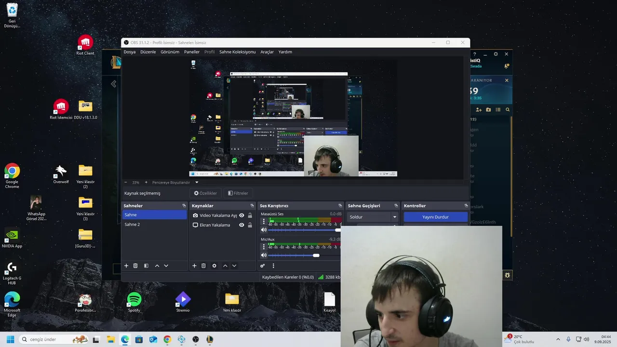Zoom out preview with minus icon
Viewport: 617px width, 347px height.
point(126,182)
